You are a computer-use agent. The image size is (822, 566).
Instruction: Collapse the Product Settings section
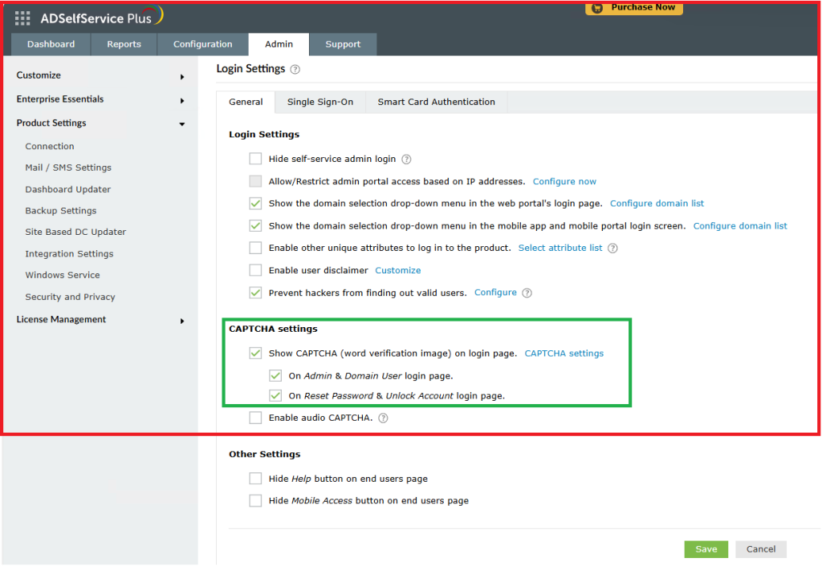click(182, 124)
